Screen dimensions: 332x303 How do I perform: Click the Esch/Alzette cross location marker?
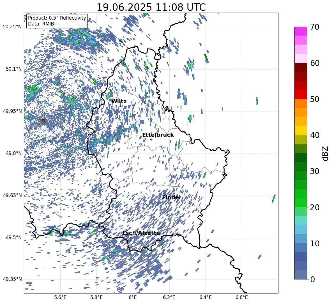[131, 238]
